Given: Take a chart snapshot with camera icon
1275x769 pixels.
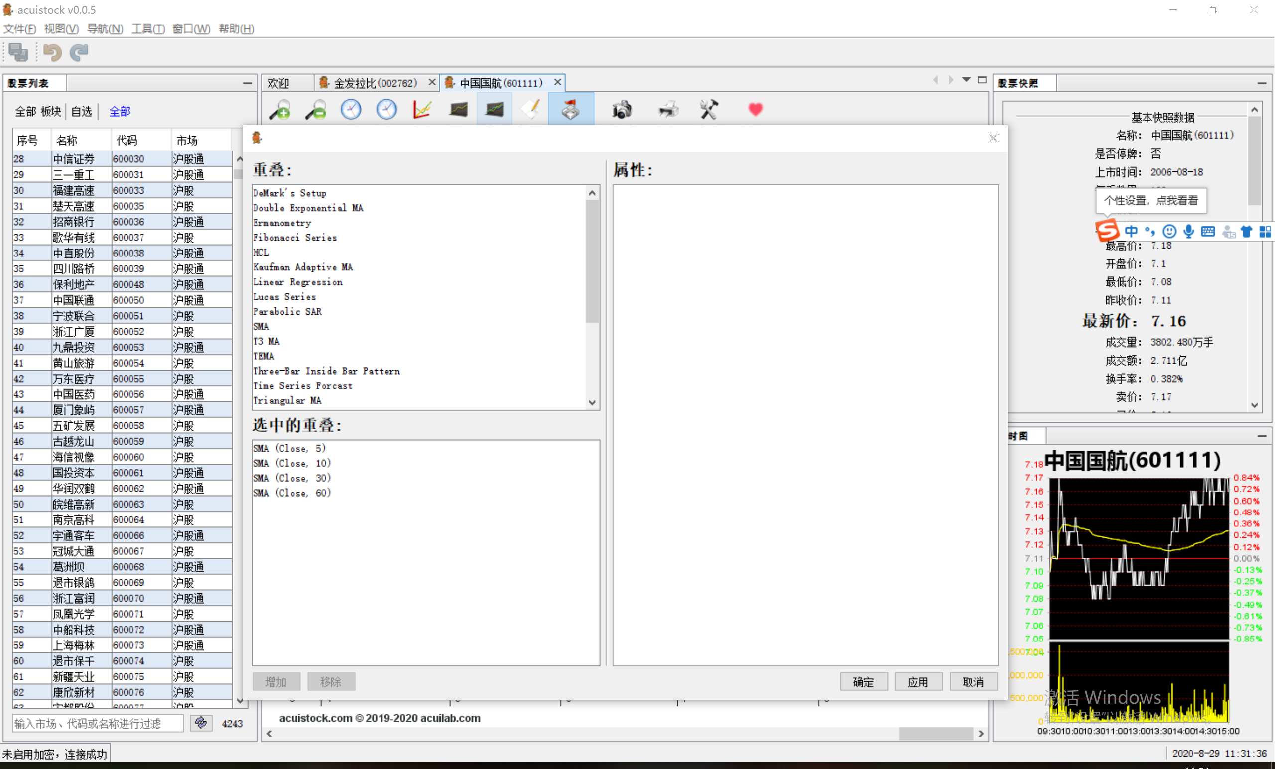Looking at the screenshot, I should (622, 110).
